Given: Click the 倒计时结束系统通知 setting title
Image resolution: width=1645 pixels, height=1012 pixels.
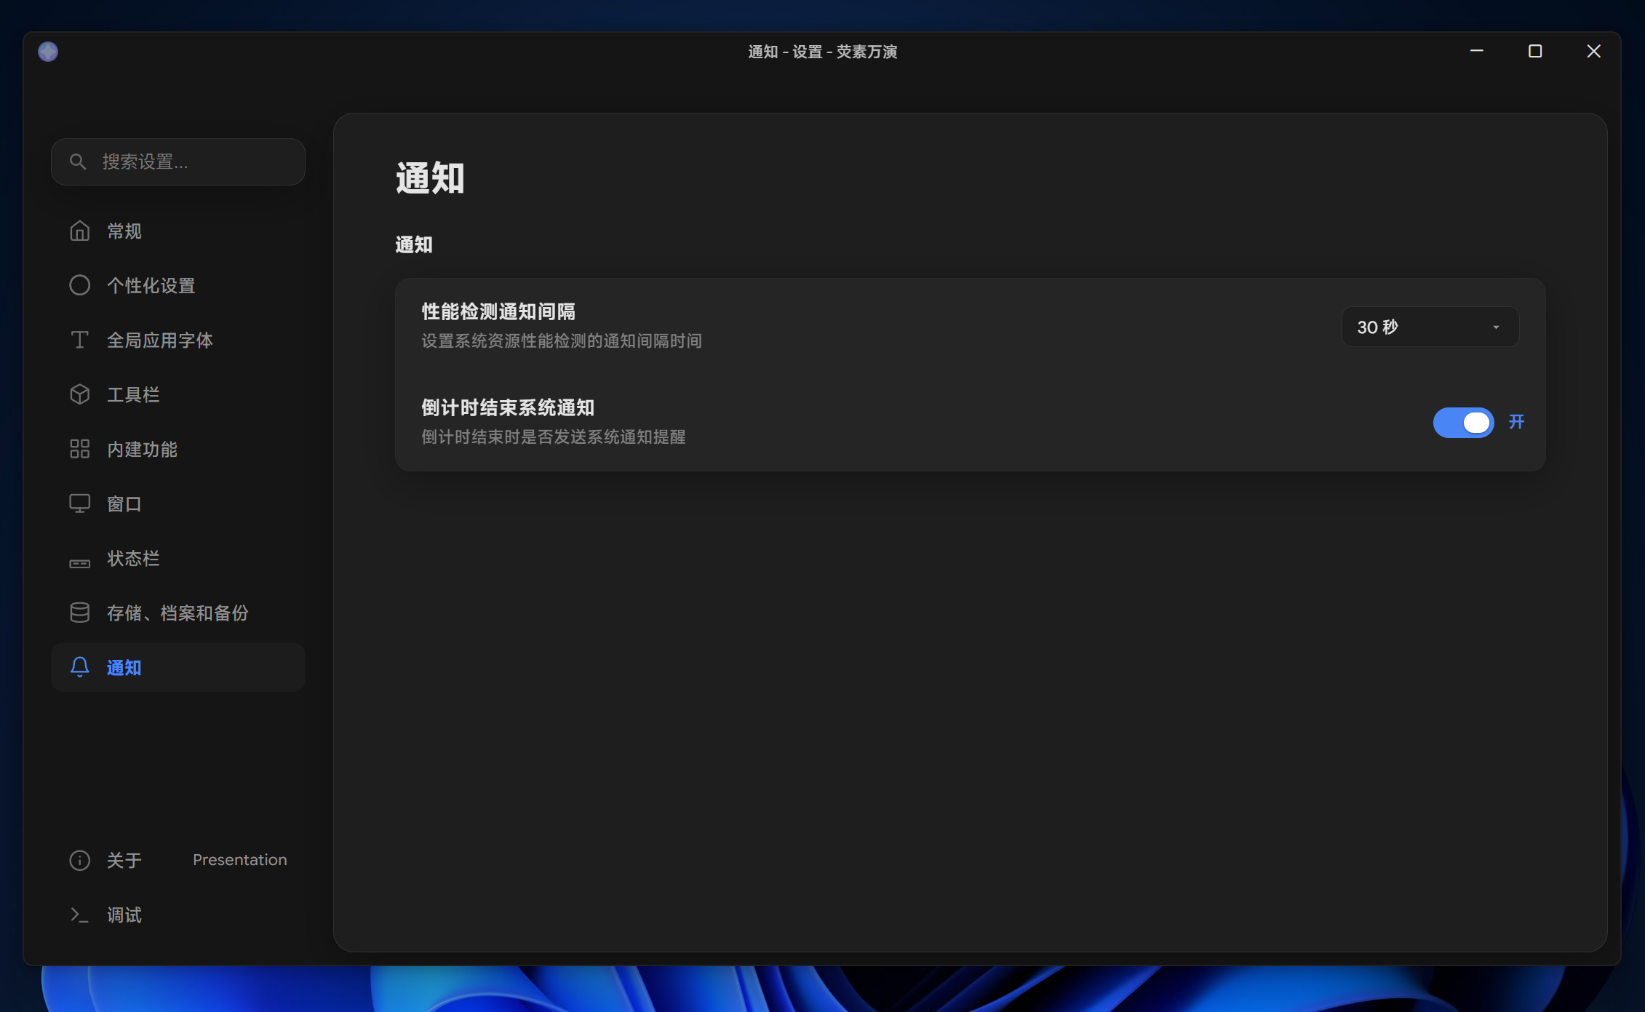Looking at the screenshot, I should (508, 407).
